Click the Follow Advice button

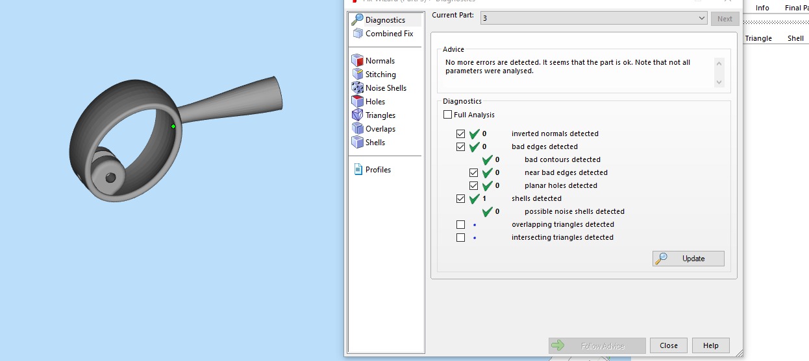[597, 345]
